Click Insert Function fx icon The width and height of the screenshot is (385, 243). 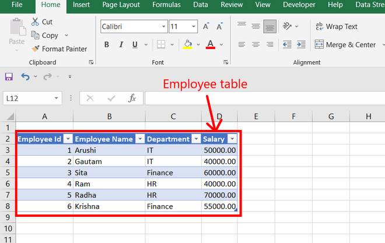(x=132, y=98)
